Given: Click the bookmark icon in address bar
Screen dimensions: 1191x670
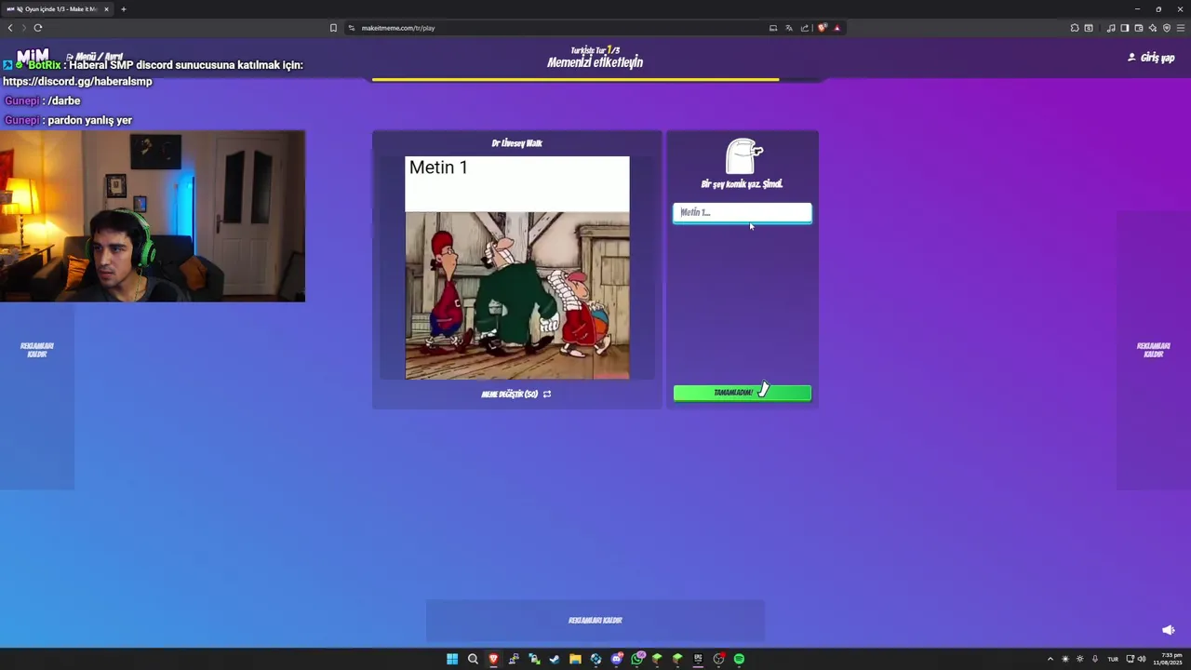Looking at the screenshot, I should (333, 28).
